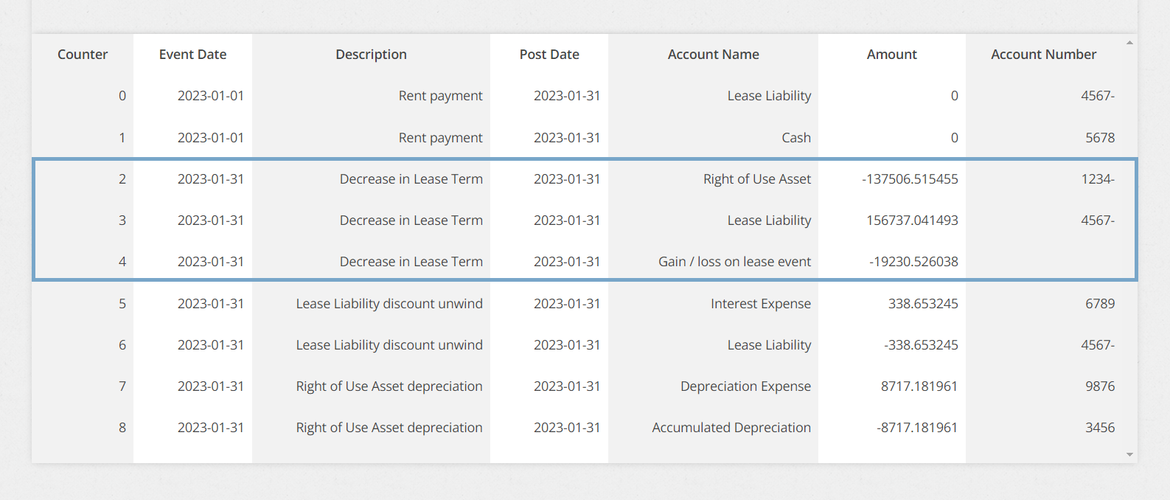1170x500 pixels.
Task: Click the Accumulated Depreciation account name
Action: pyautogui.click(x=731, y=428)
